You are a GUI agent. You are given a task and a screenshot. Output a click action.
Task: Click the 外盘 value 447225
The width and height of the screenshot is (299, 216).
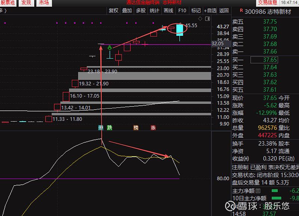tap(267, 135)
